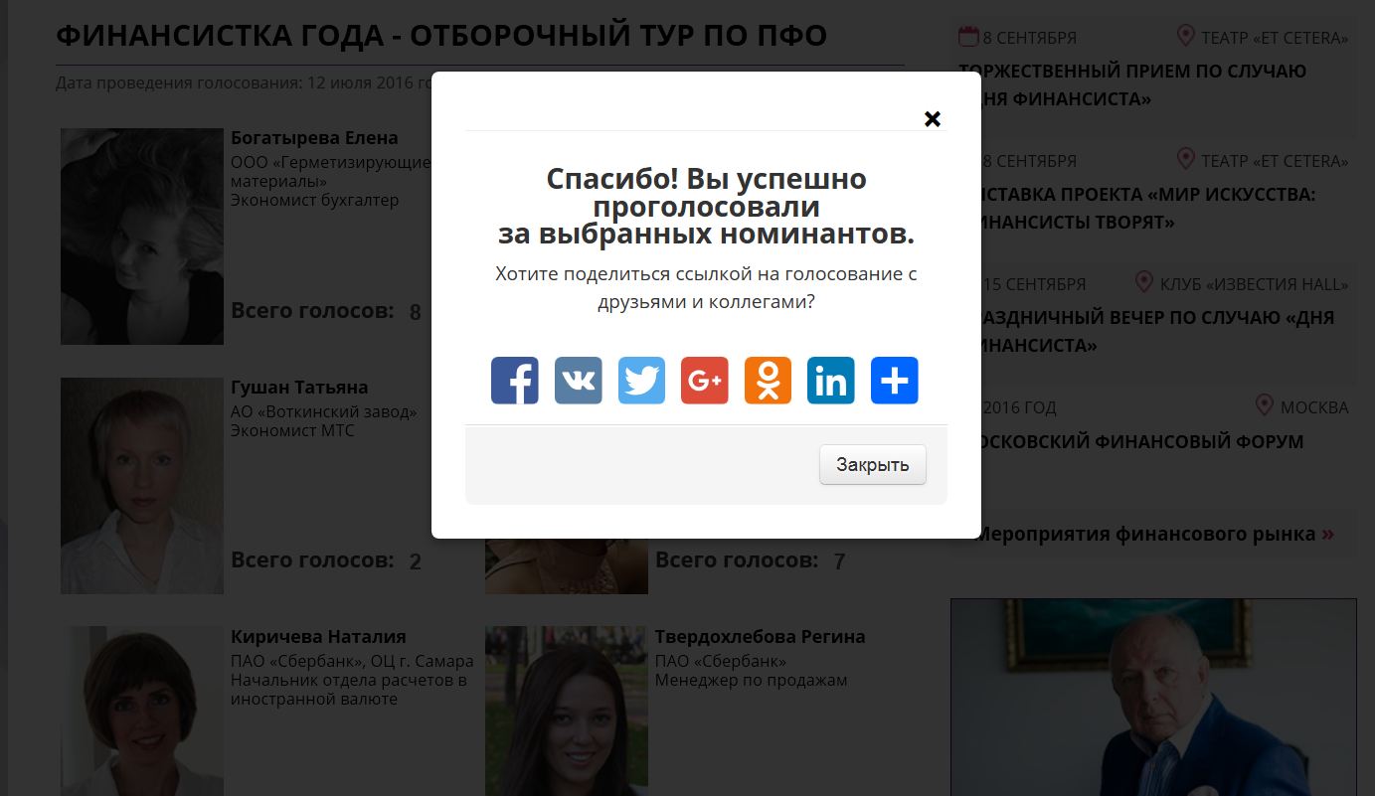The height and width of the screenshot is (796, 1375).
Task: View Богатырева Елена's photo
Action: click(142, 237)
